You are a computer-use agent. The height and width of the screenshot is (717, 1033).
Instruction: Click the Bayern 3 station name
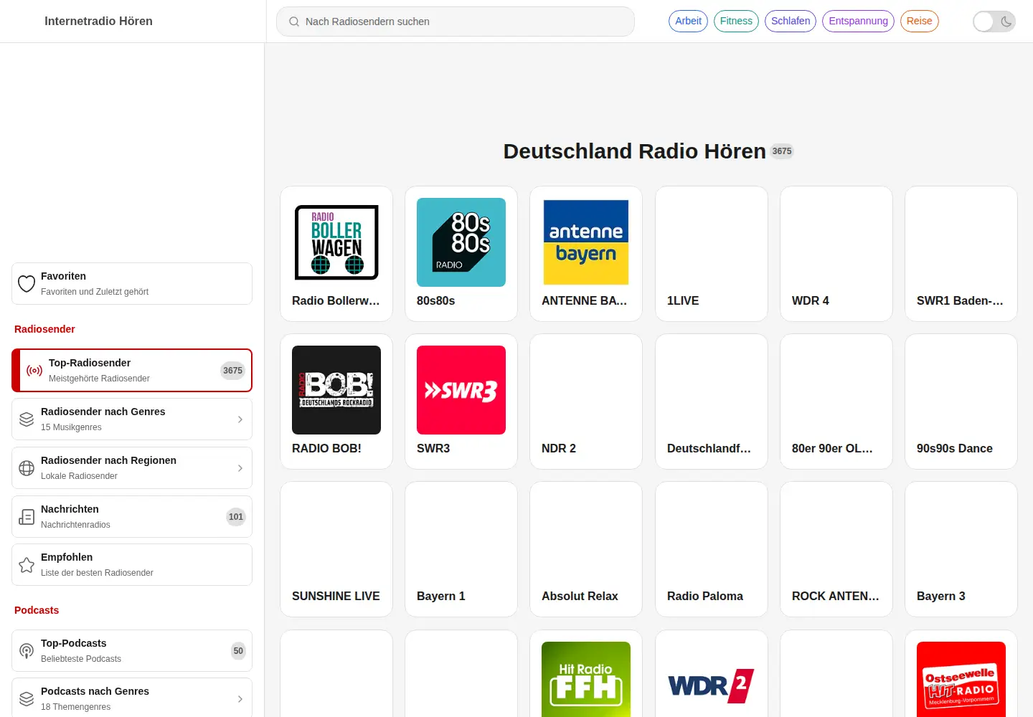[x=941, y=597]
